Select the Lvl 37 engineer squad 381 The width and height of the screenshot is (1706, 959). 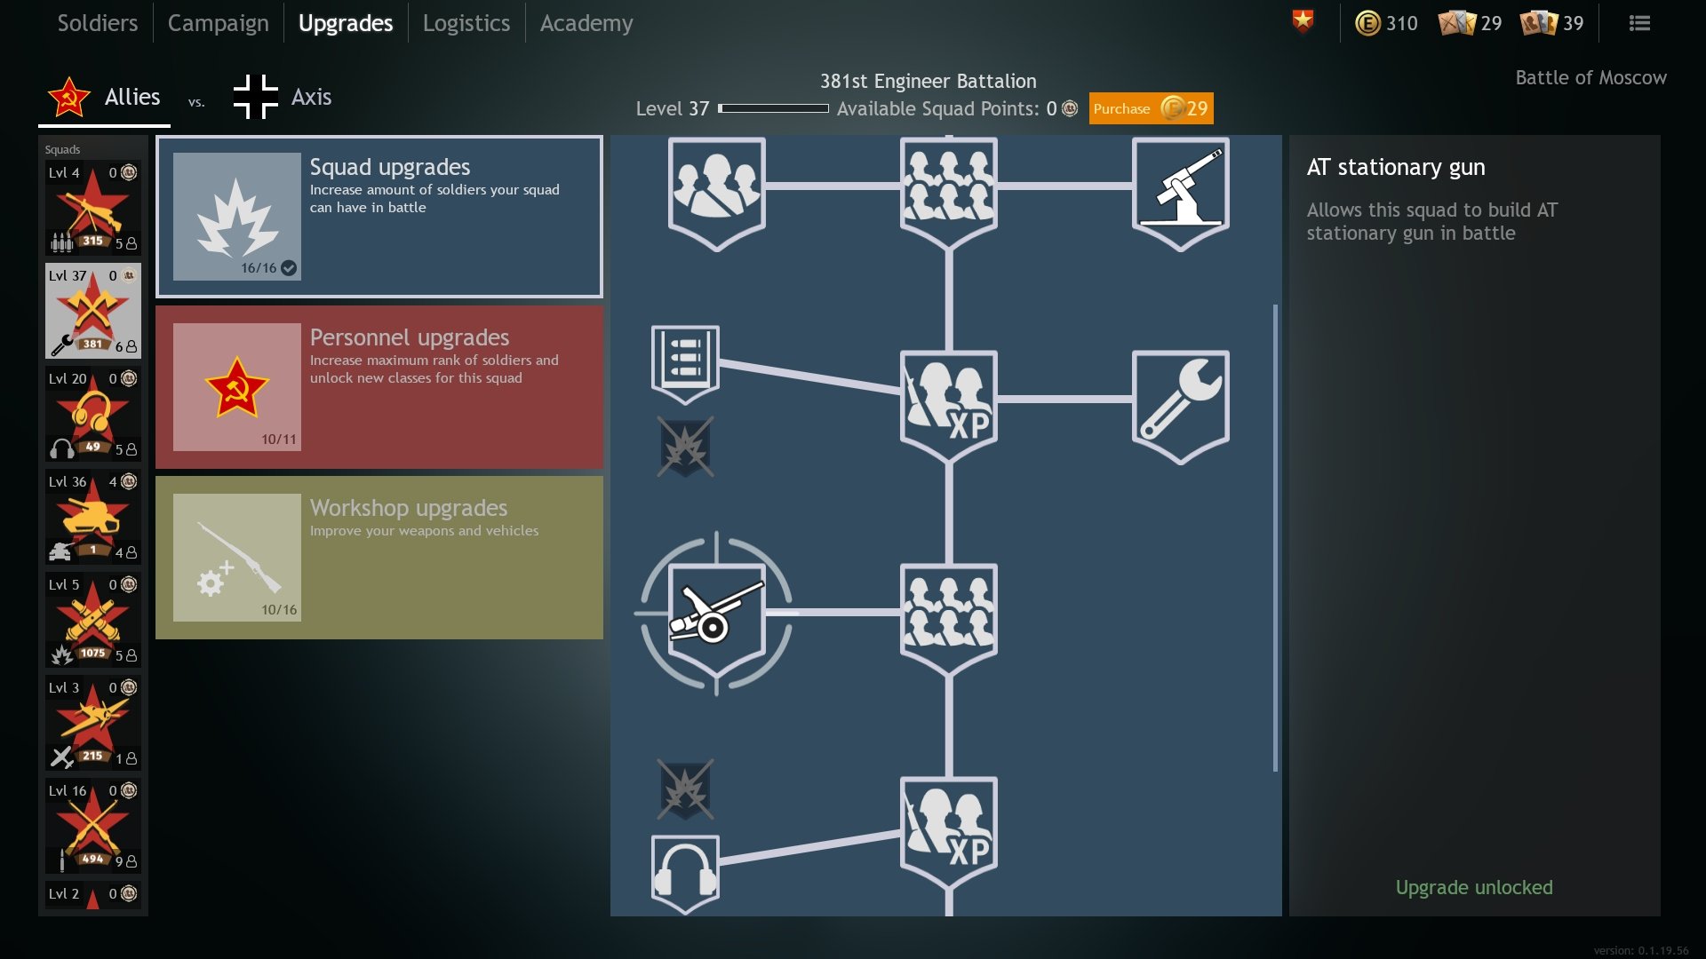(x=93, y=311)
